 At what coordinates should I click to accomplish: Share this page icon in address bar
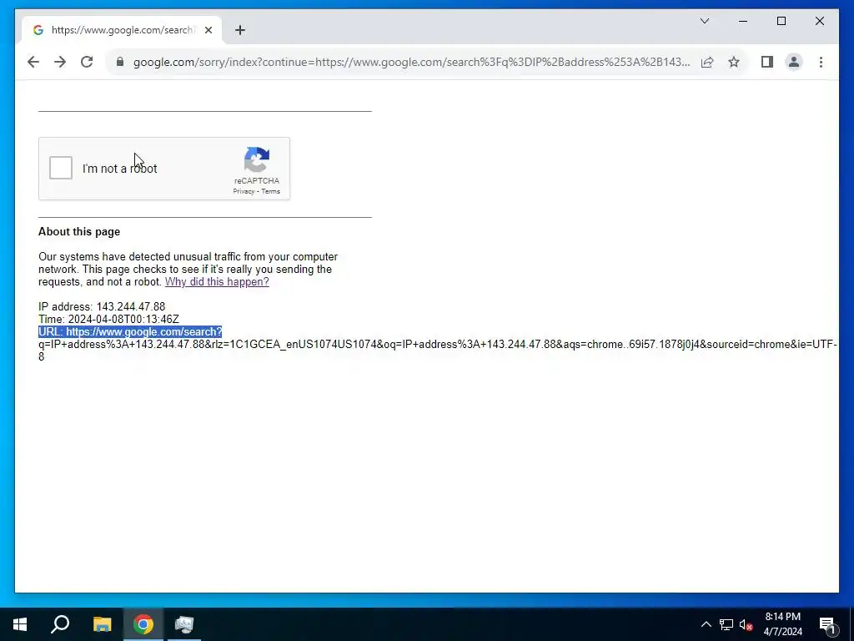(x=707, y=62)
